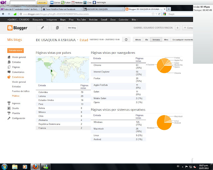Open Yahoo Futbol toolbar icon

pyautogui.click(x=63, y=2)
